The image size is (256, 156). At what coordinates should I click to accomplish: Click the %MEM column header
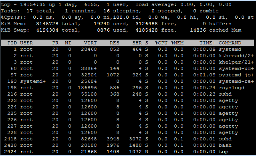tap(177, 43)
